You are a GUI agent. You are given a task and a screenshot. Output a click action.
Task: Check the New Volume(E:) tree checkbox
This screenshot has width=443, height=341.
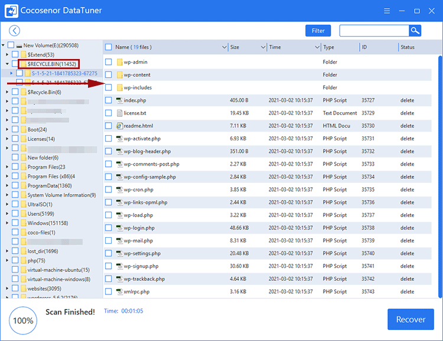tap(11, 45)
